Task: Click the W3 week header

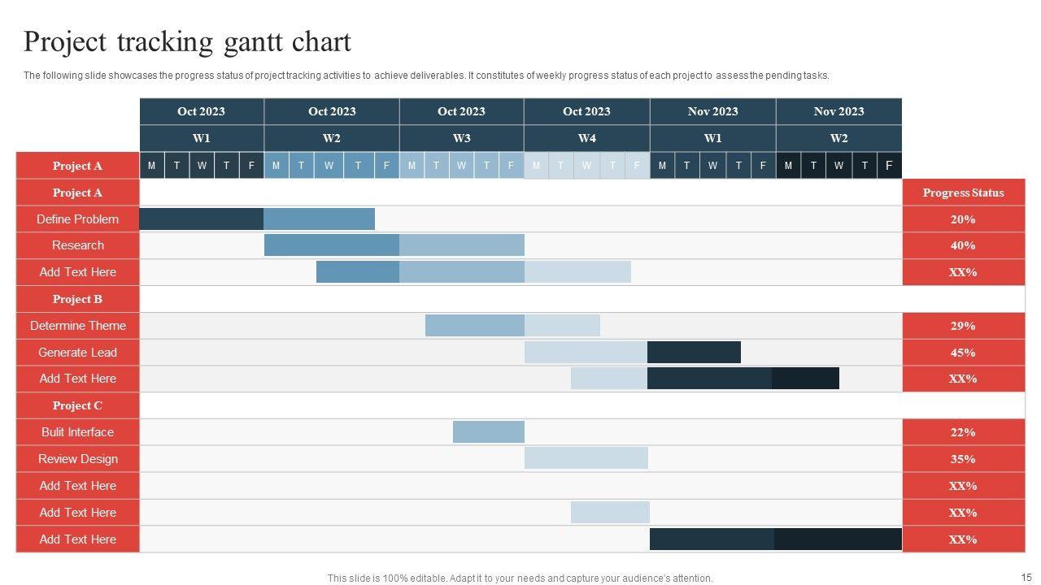Action: click(461, 138)
